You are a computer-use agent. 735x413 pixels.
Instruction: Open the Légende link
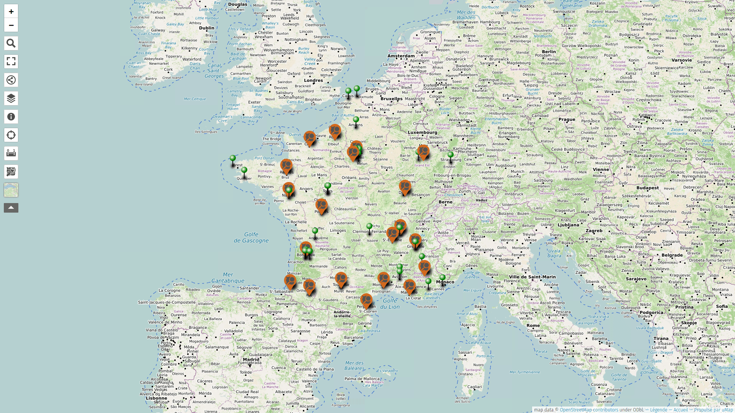658,410
